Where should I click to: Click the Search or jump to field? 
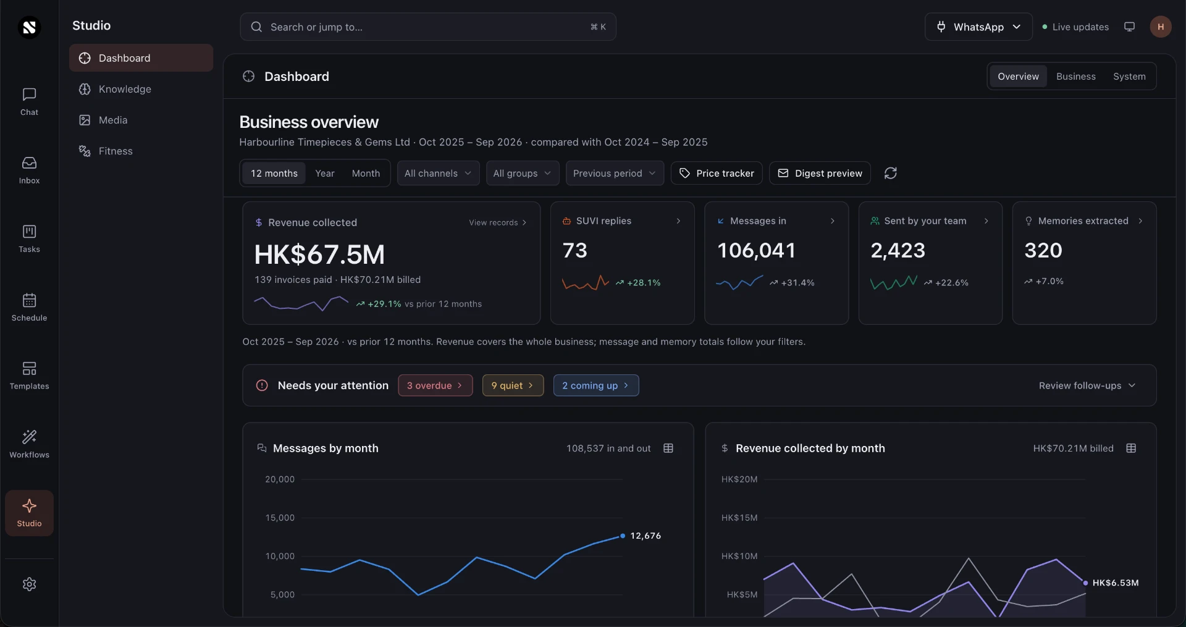pos(427,27)
